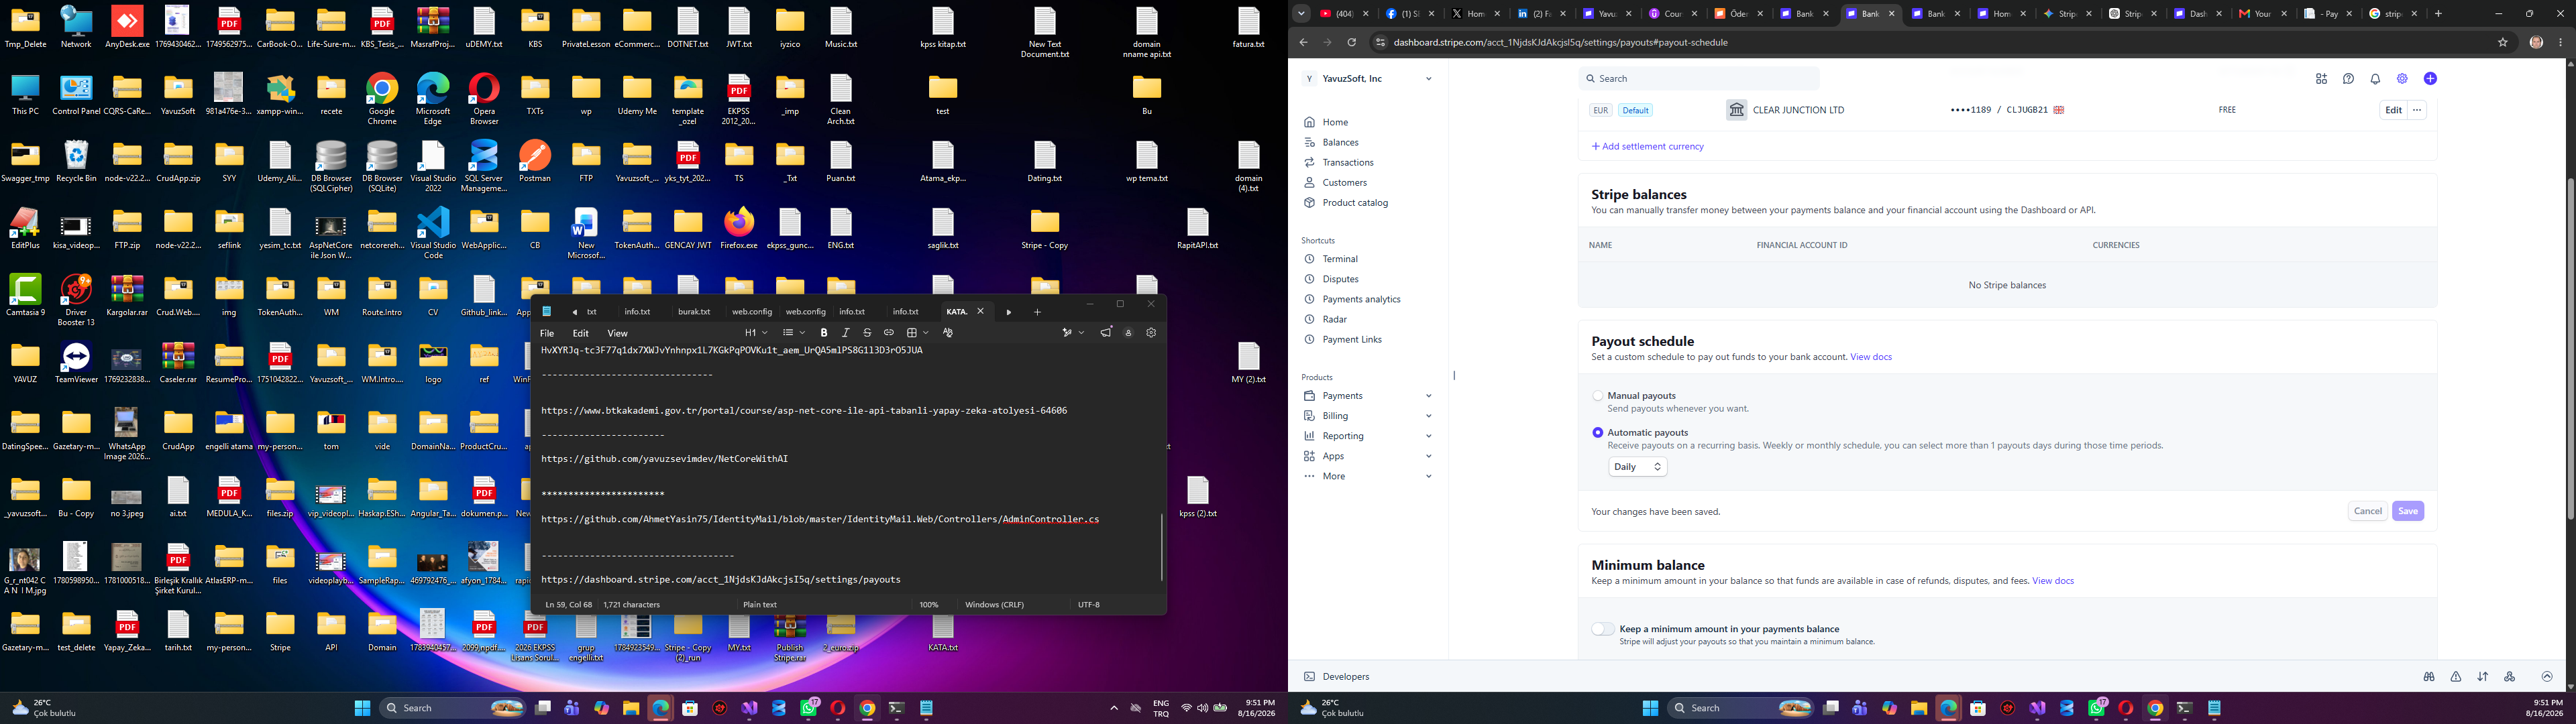Viewport: 2576px width, 724px height.
Task: Click Add settlement currency link
Action: click(1647, 147)
